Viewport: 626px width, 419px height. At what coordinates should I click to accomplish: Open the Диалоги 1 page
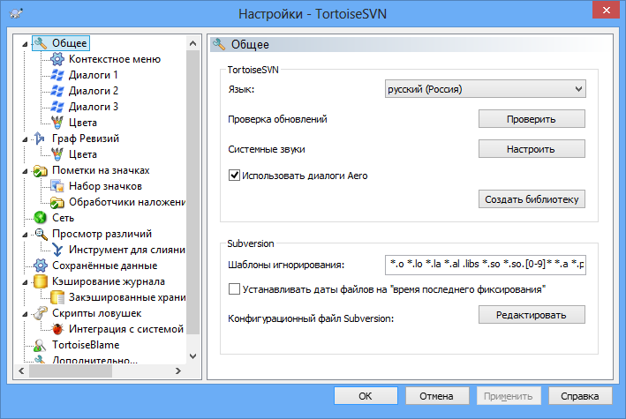tap(93, 75)
